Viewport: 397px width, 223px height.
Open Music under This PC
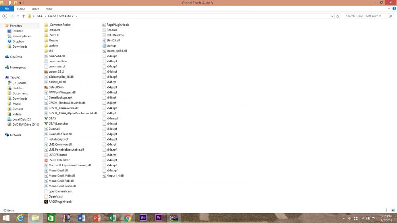16,104
